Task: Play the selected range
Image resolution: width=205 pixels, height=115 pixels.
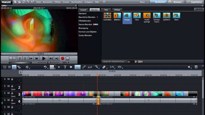Action: tap(51, 58)
